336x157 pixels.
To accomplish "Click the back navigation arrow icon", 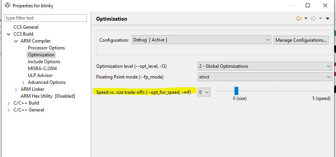I will pos(299,18).
